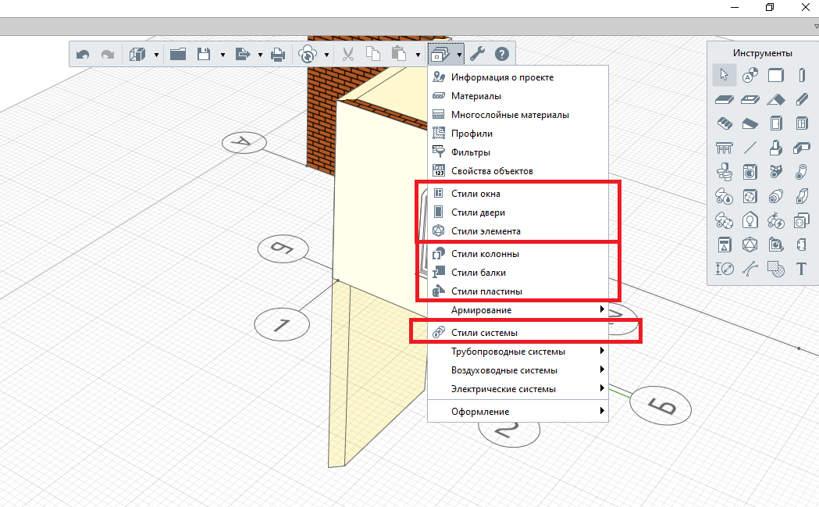
Task: Select Стили системы
Action: point(518,333)
